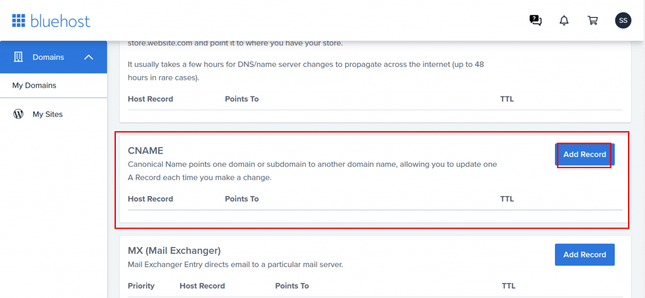The height and width of the screenshot is (298, 645).
Task: Open the shopping cart
Action: 592,20
